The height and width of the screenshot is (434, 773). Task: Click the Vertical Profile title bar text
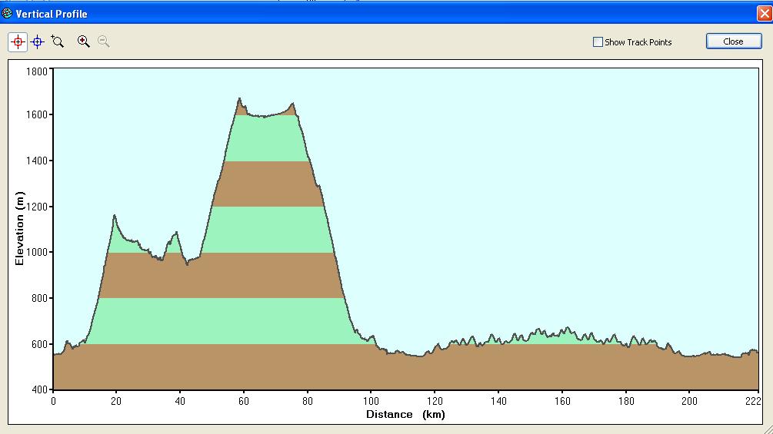[52, 14]
